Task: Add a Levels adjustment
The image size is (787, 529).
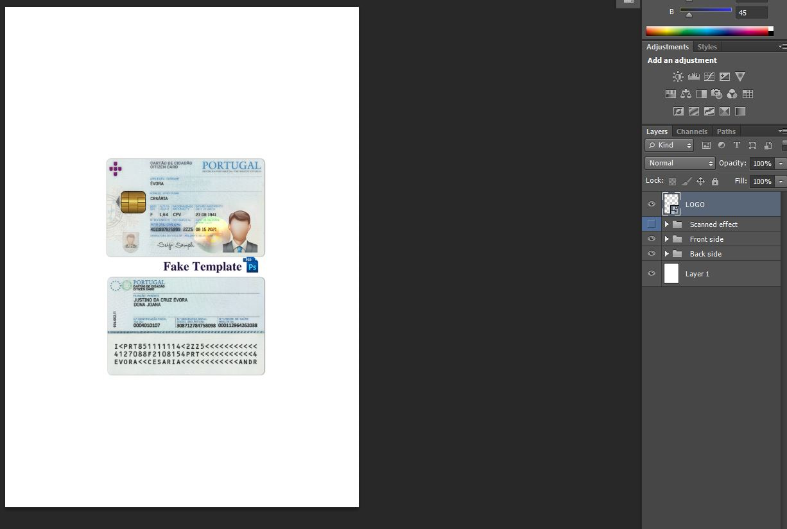Action: pyautogui.click(x=694, y=76)
